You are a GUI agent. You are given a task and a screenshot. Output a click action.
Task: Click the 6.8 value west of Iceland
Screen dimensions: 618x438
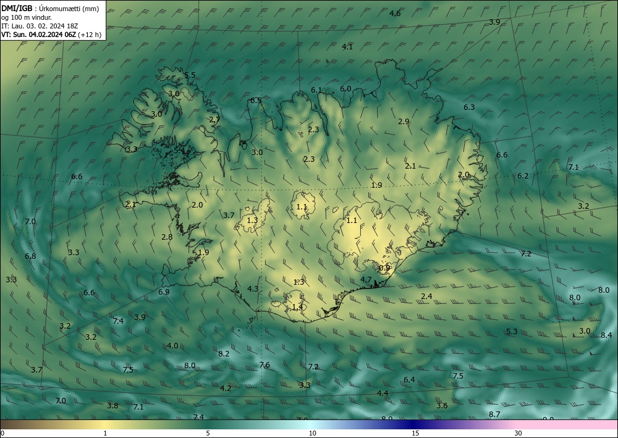tap(30, 256)
